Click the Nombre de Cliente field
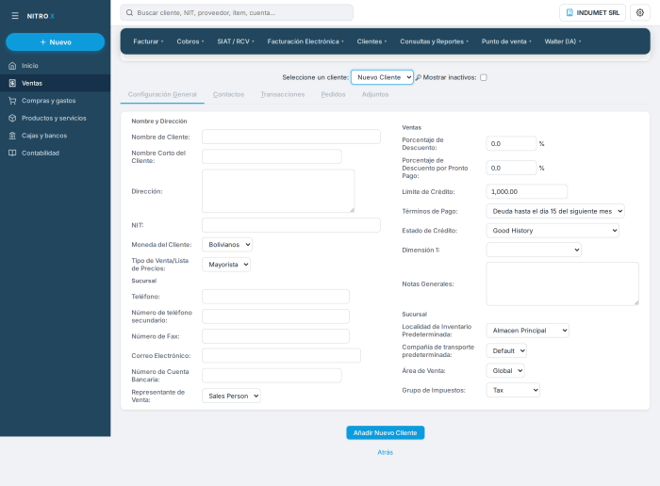 pos(291,137)
